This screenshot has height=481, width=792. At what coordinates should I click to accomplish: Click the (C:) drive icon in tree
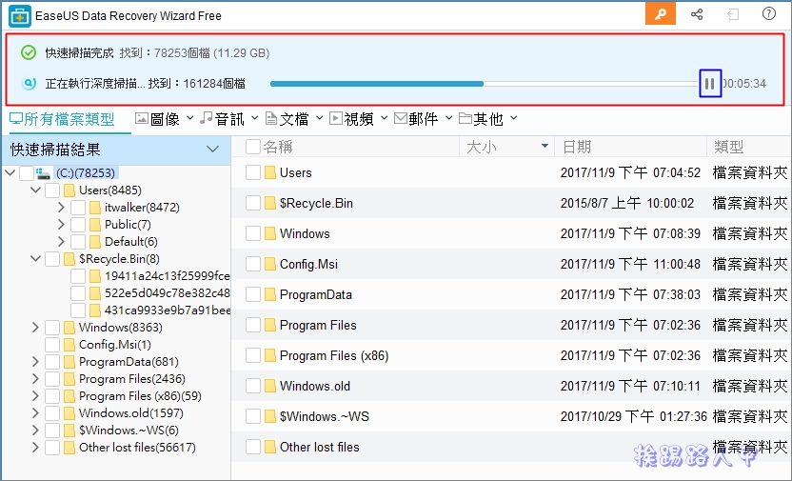[44, 173]
